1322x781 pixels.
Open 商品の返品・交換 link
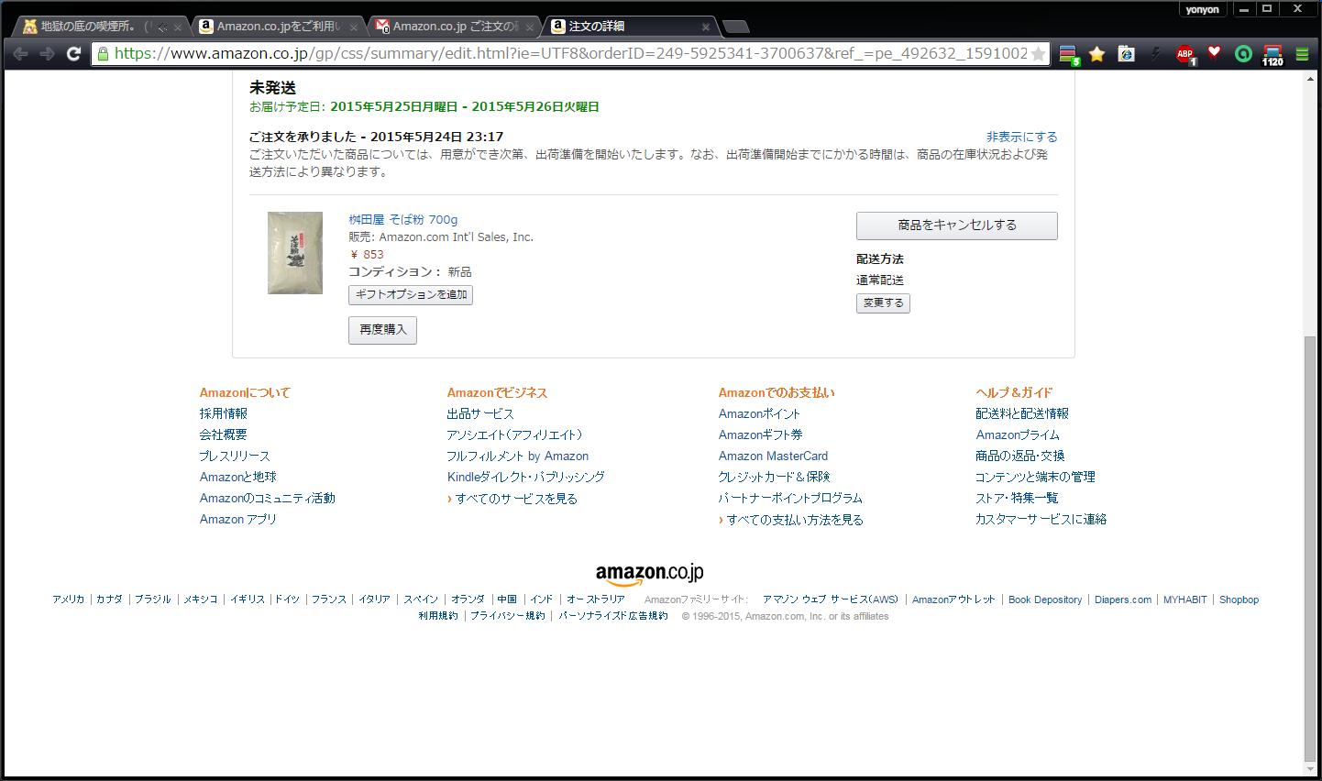[1019, 456]
